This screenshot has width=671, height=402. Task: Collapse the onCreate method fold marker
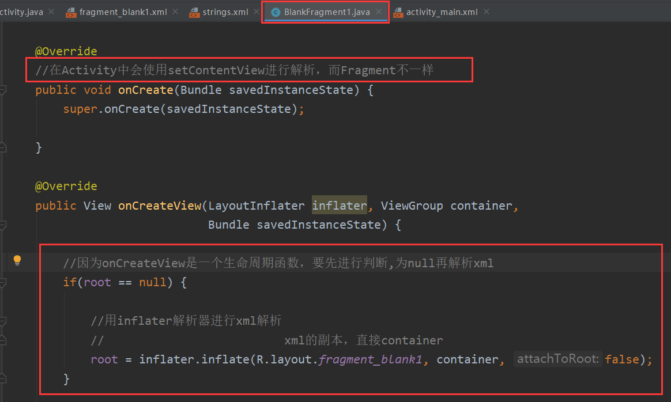(x=2, y=90)
